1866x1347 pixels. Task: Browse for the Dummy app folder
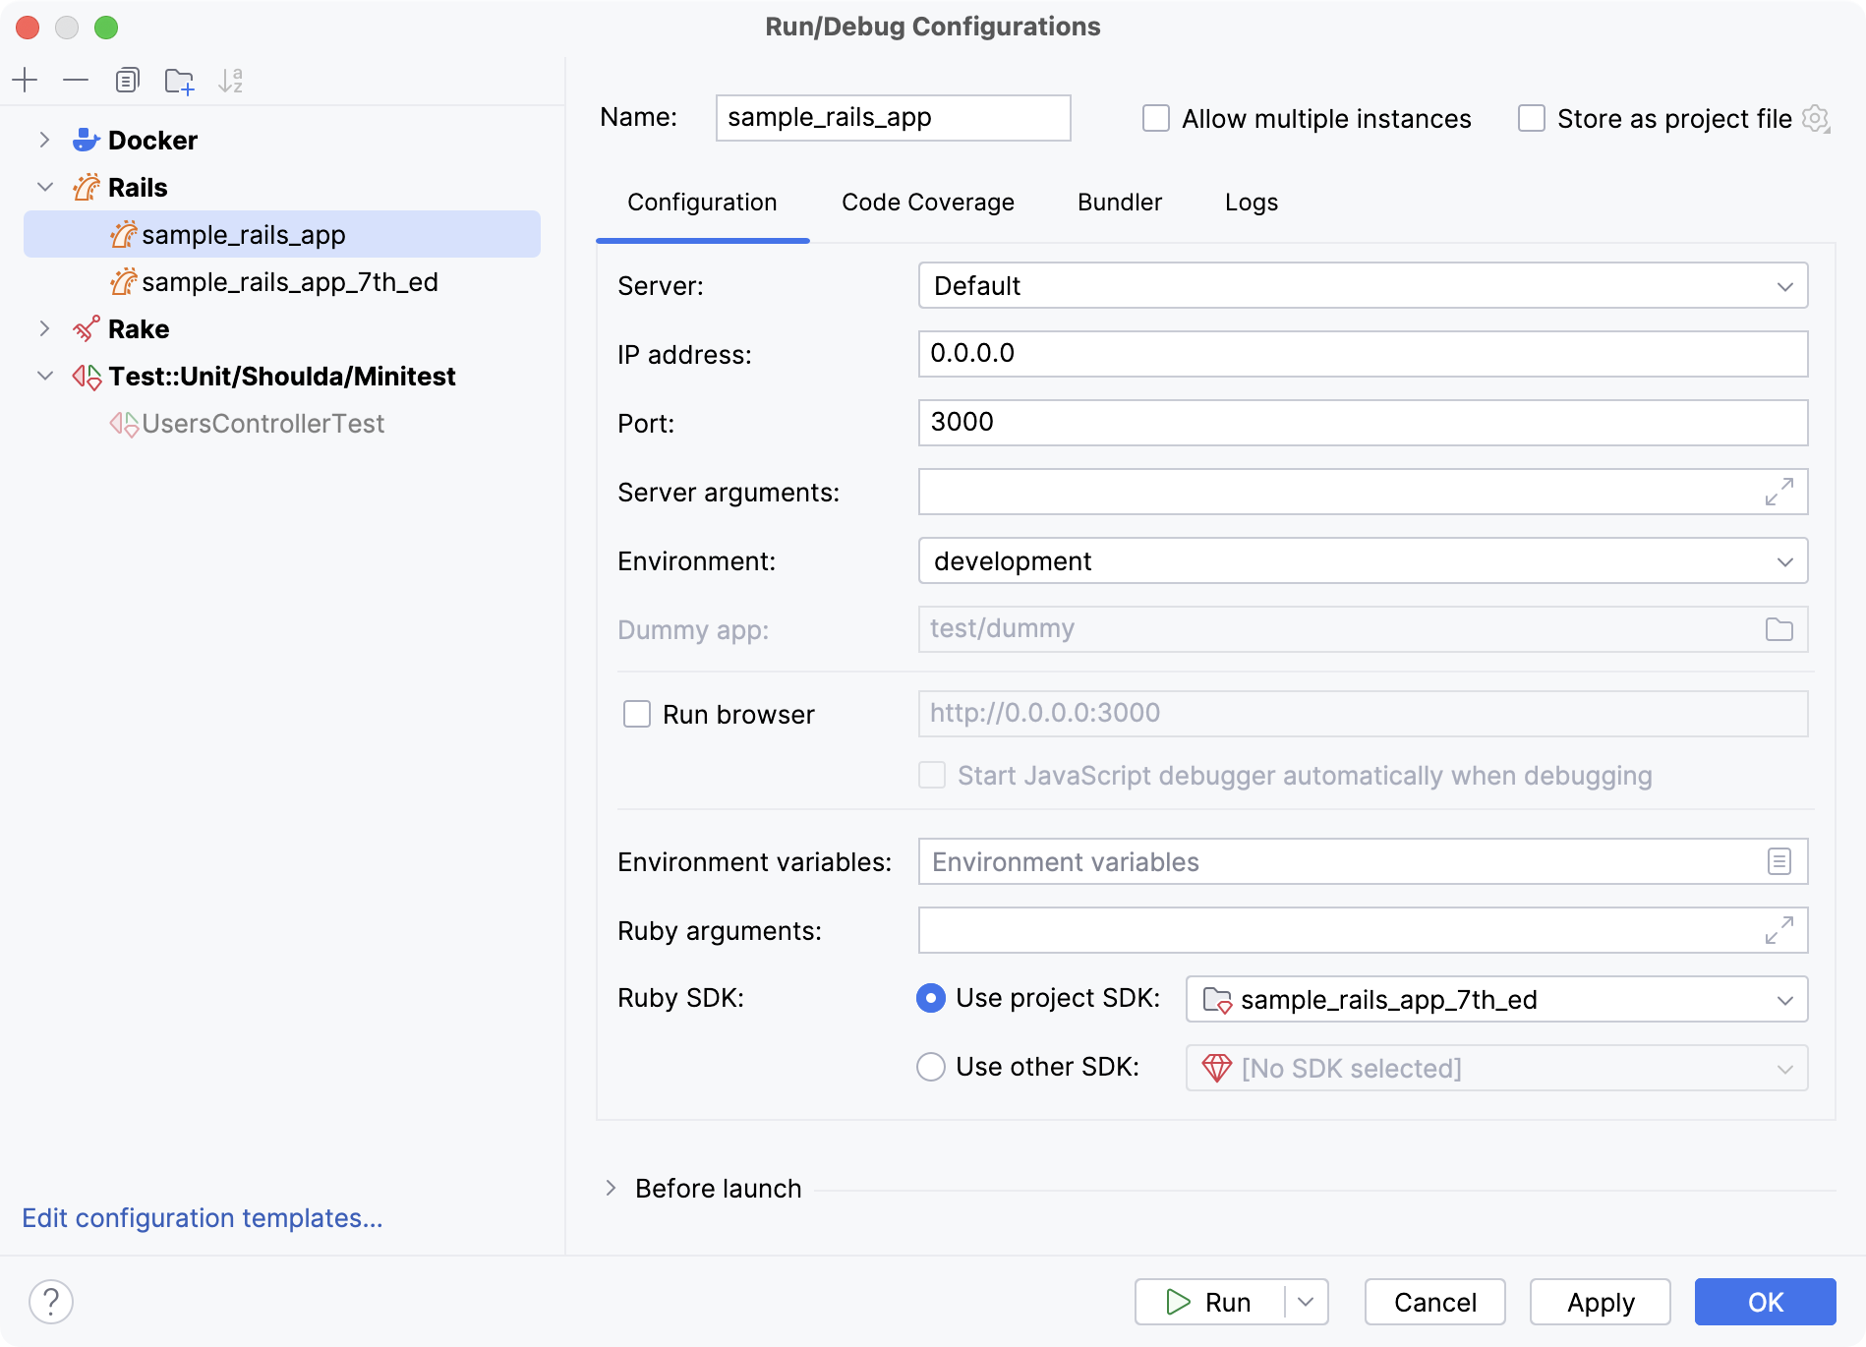[1779, 629]
